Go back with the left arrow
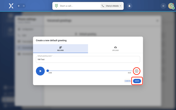 pos(19,6)
